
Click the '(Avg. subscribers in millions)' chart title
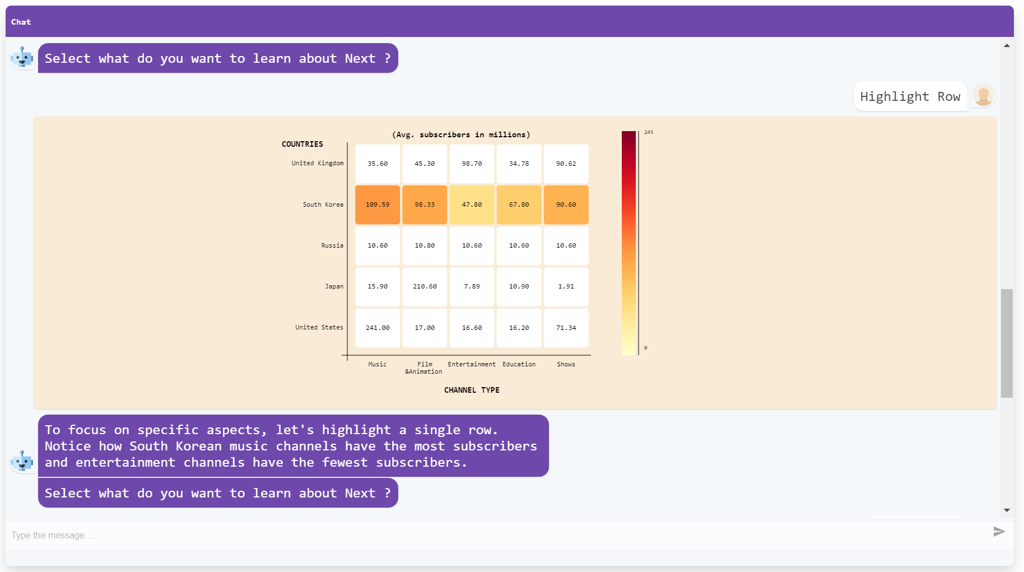461,134
